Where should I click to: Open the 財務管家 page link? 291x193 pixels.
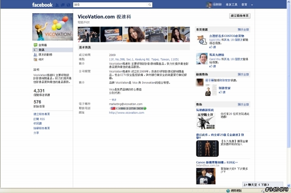click(225, 88)
